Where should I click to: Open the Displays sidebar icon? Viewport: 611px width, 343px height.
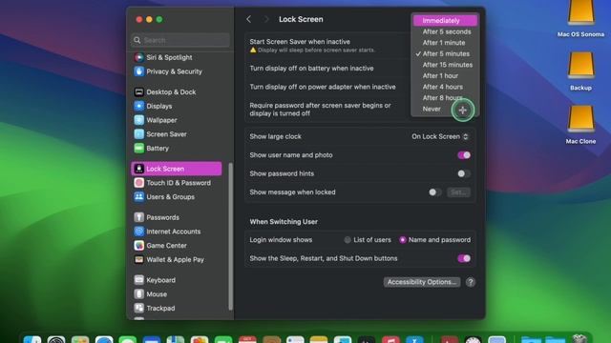(138, 106)
